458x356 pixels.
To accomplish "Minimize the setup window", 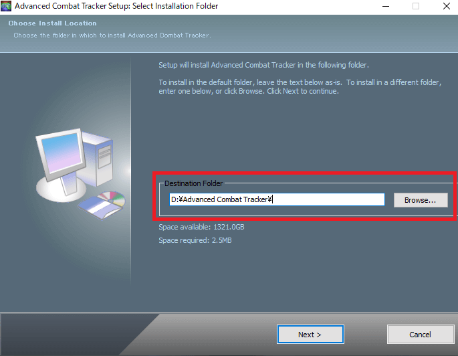I will coord(385,7).
